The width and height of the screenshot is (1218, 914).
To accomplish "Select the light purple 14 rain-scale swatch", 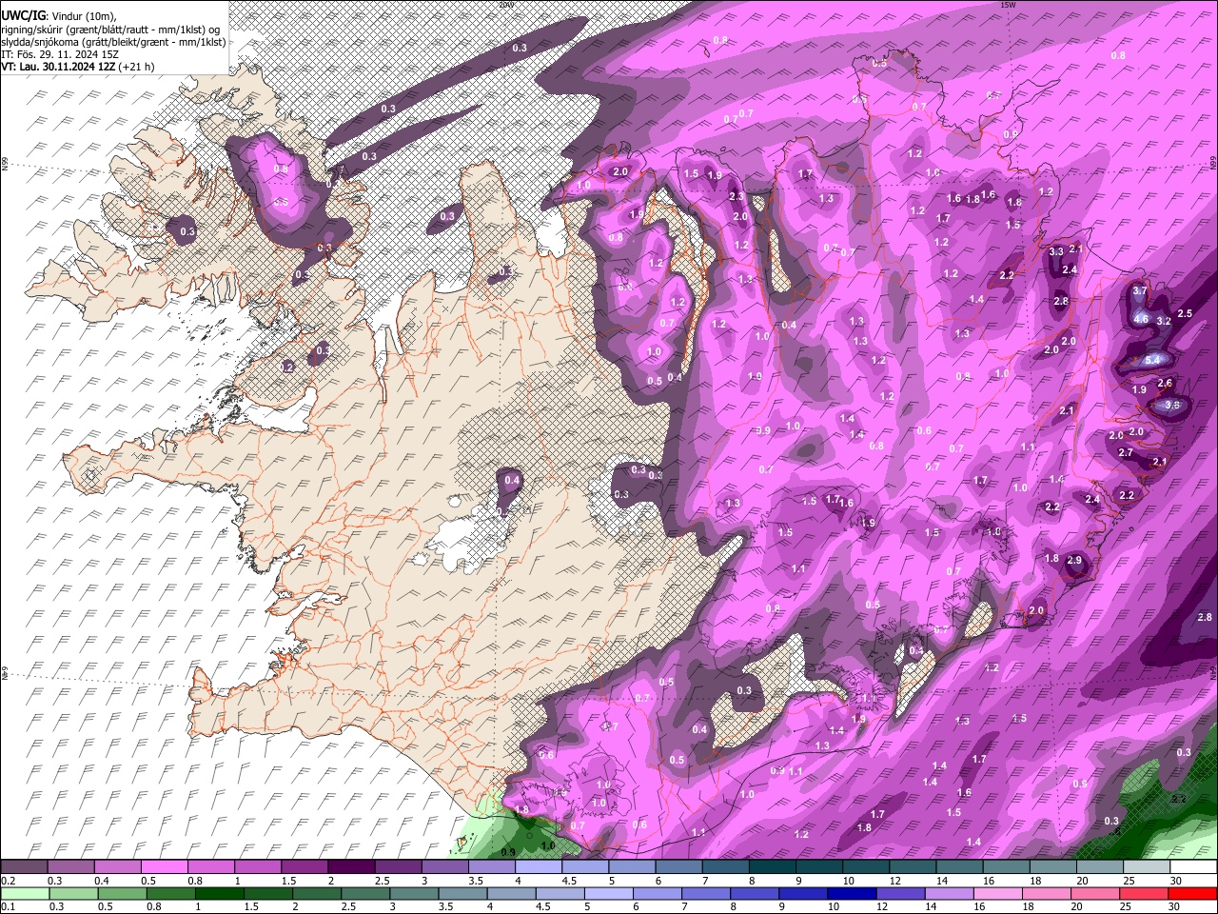I will click(x=950, y=894).
